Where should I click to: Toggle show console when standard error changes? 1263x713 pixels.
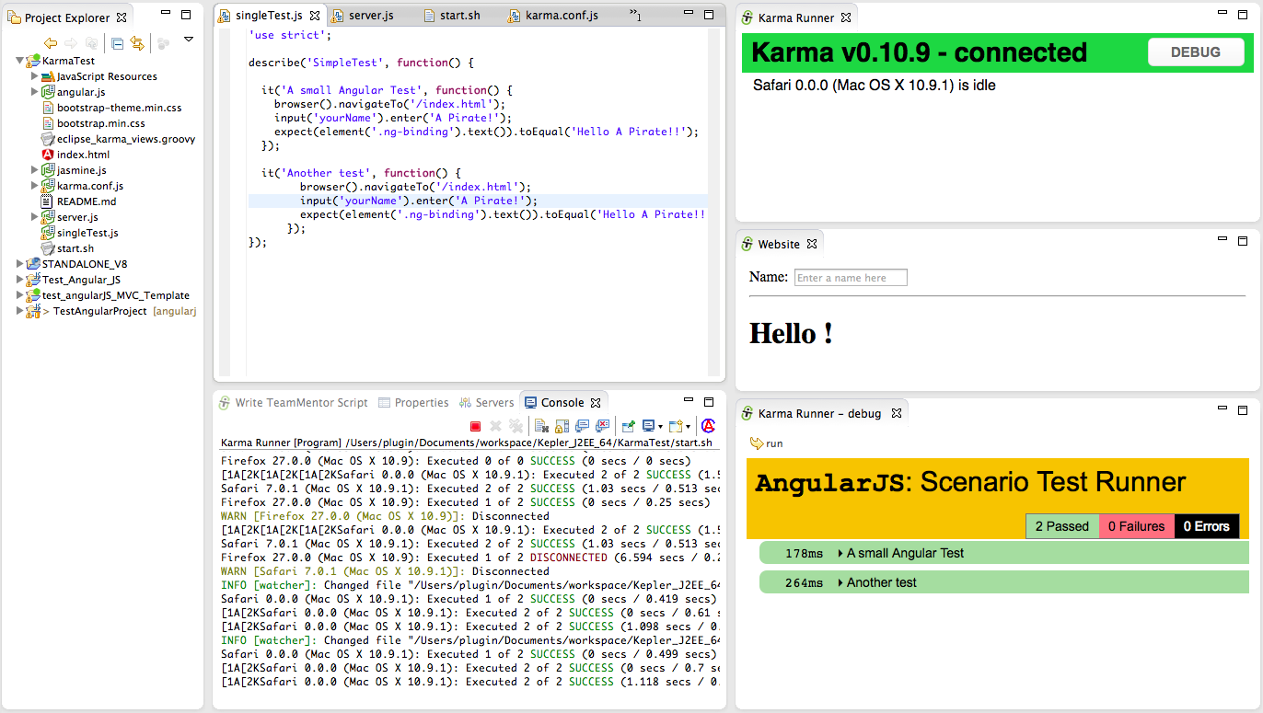[603, 426]
